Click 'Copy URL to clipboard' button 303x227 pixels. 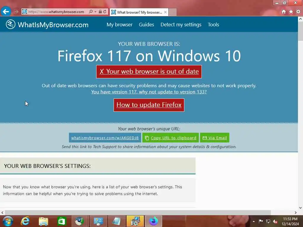[x=170, y=138]
